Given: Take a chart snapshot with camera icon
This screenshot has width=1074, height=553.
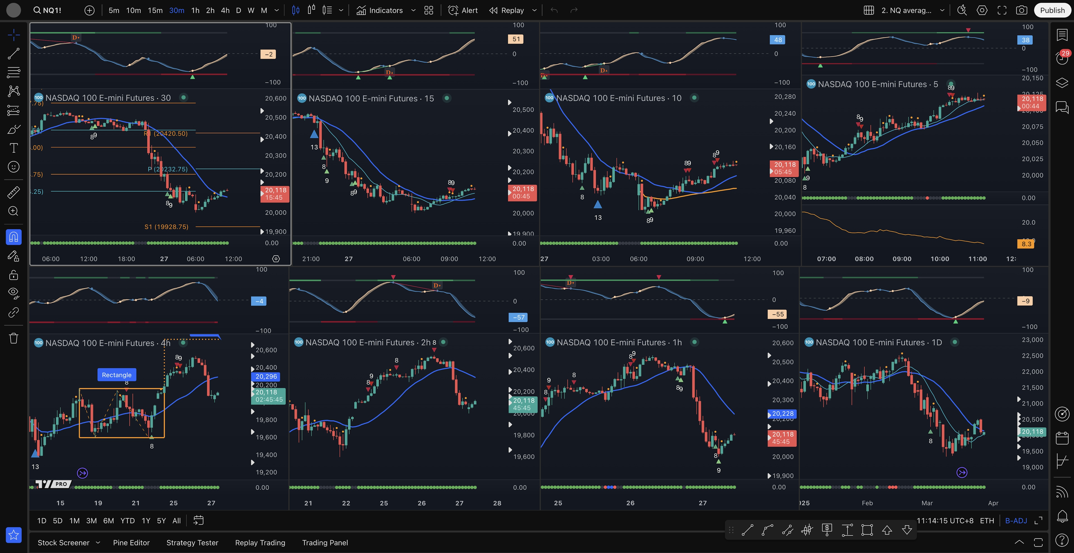Looking at the screenshot, I should (1021, 10).
